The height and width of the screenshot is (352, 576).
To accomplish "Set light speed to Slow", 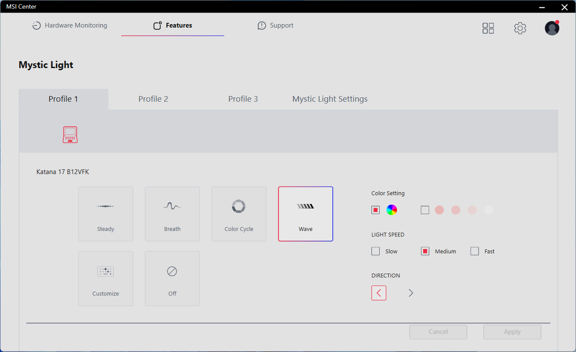I will [x=376, y=251].
